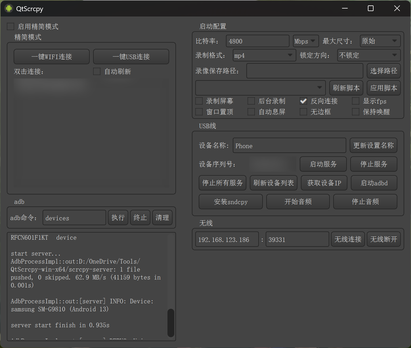
Task: Click the 清理 button to clear the log
Action: coord(162,217)
